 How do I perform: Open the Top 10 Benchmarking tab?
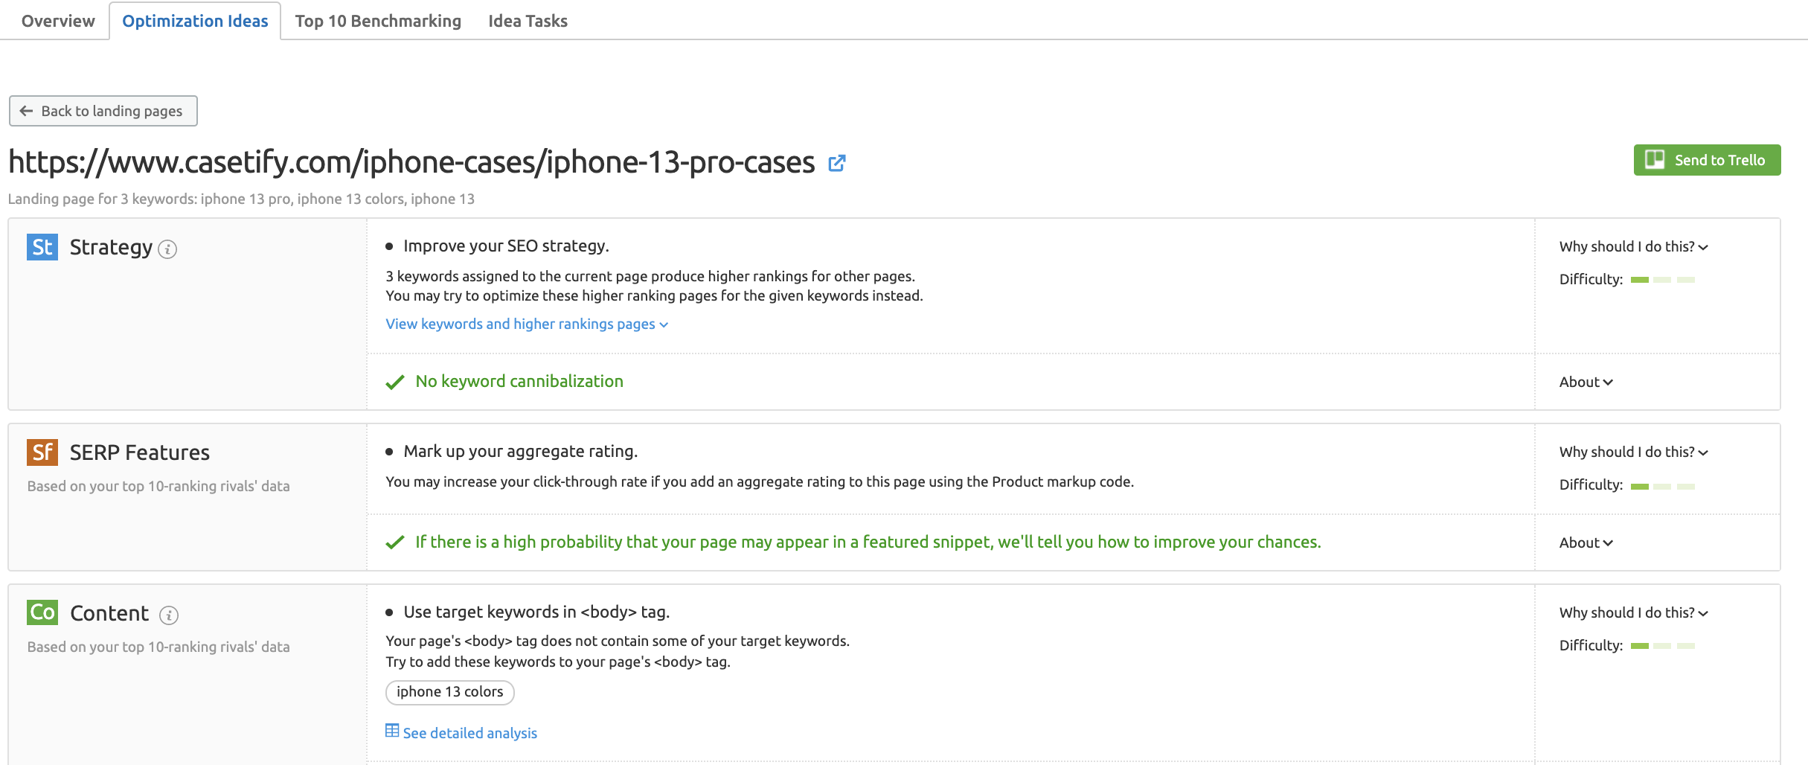378,21
